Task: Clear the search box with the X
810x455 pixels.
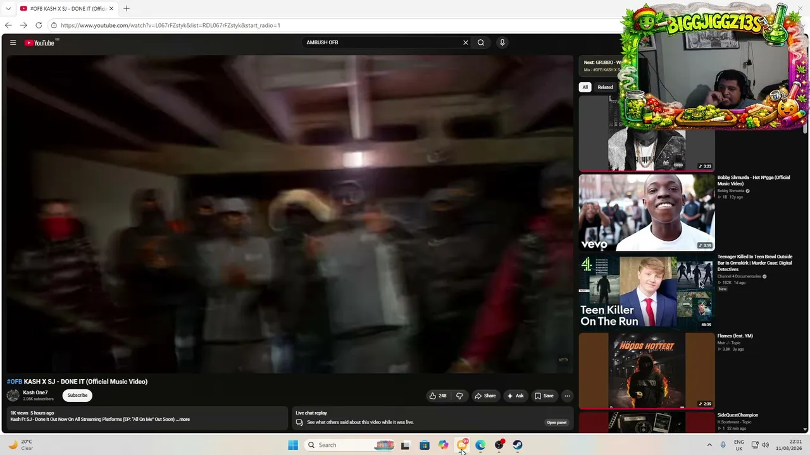Action: tap(466, 42)
